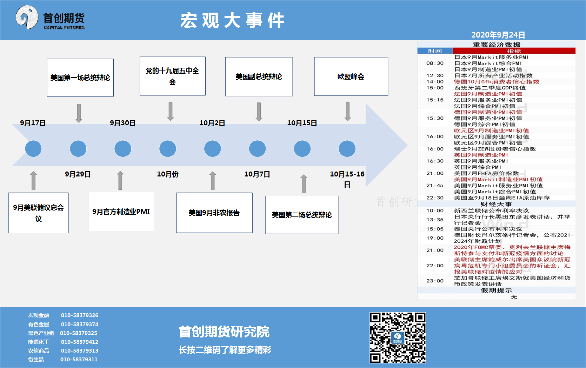Select the 9月美联储议息会议 event box
This screenshot has width=586, height=368.
click(x=39, y=213)
